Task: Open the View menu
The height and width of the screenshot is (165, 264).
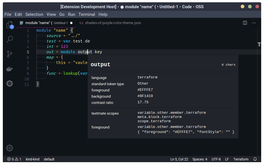Action: 51,14
